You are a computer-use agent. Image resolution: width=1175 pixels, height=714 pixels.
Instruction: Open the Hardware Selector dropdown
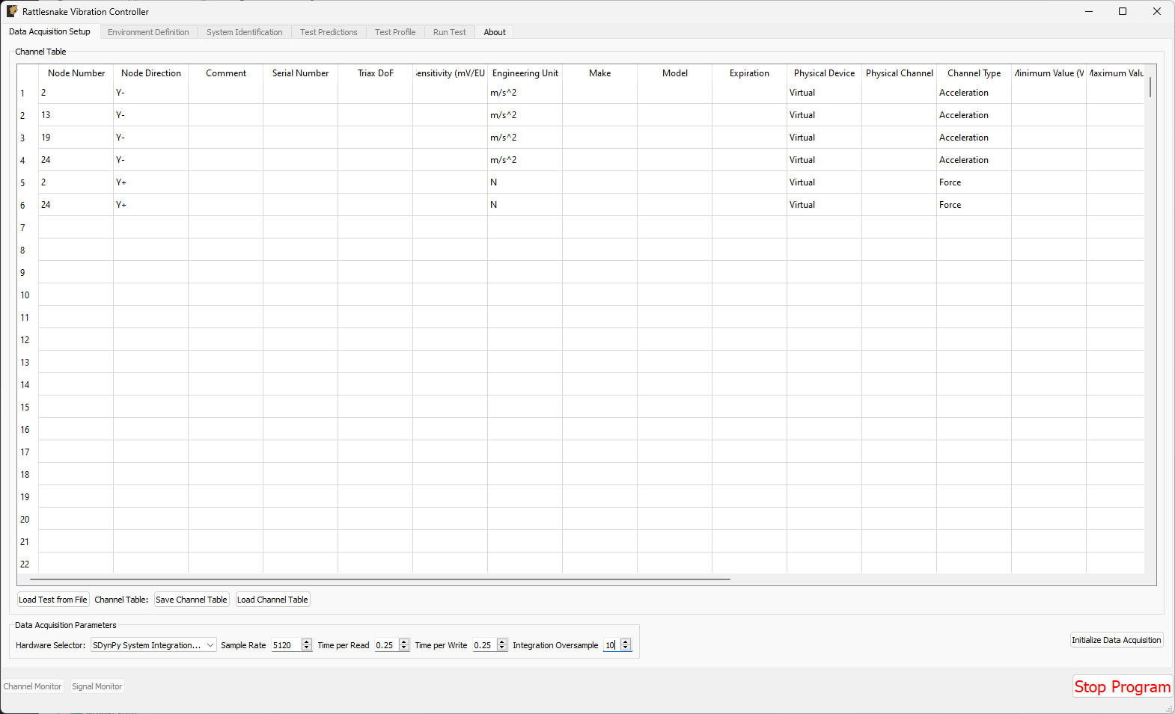(153, 645)
